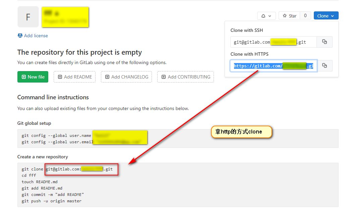Click the star count 0

[x=305, y=16]
